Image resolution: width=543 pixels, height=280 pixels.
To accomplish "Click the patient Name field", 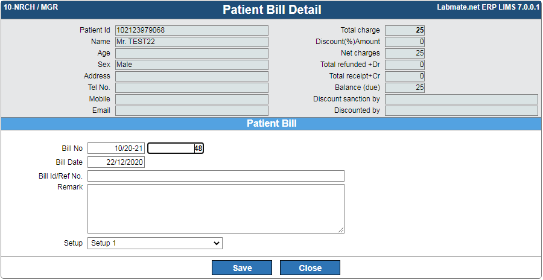I will click(x=191, y=42).
